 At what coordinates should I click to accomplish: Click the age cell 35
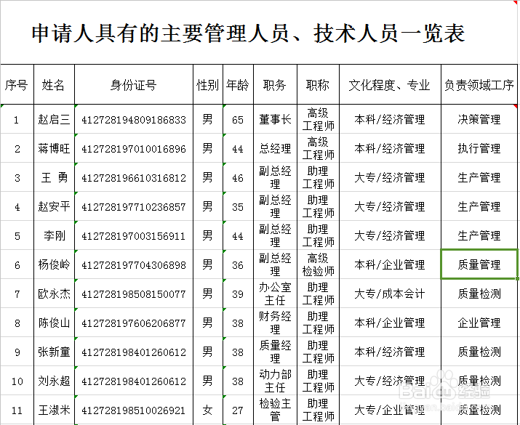click(x=238, y=207)
